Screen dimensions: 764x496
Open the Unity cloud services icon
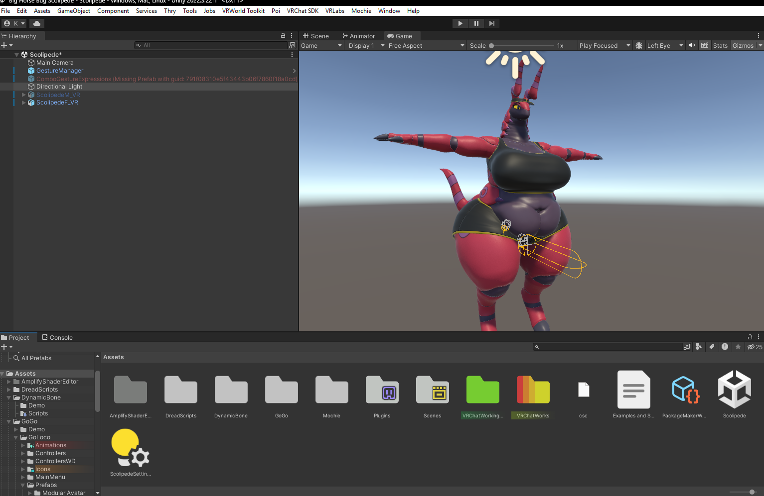(37, 23)
